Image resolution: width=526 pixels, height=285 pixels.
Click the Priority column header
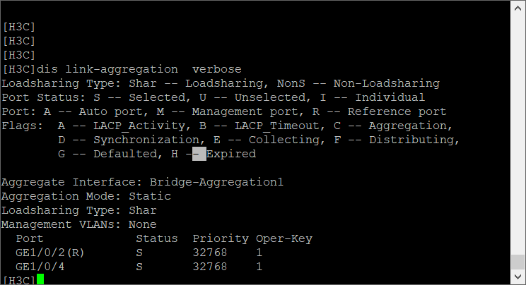(x=220, y=238)
